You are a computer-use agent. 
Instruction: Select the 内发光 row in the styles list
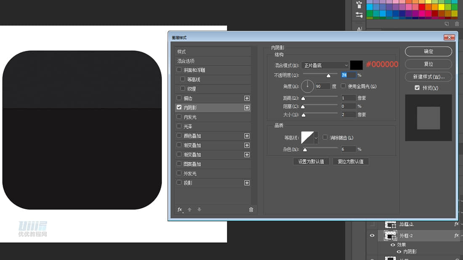(213, 117)
